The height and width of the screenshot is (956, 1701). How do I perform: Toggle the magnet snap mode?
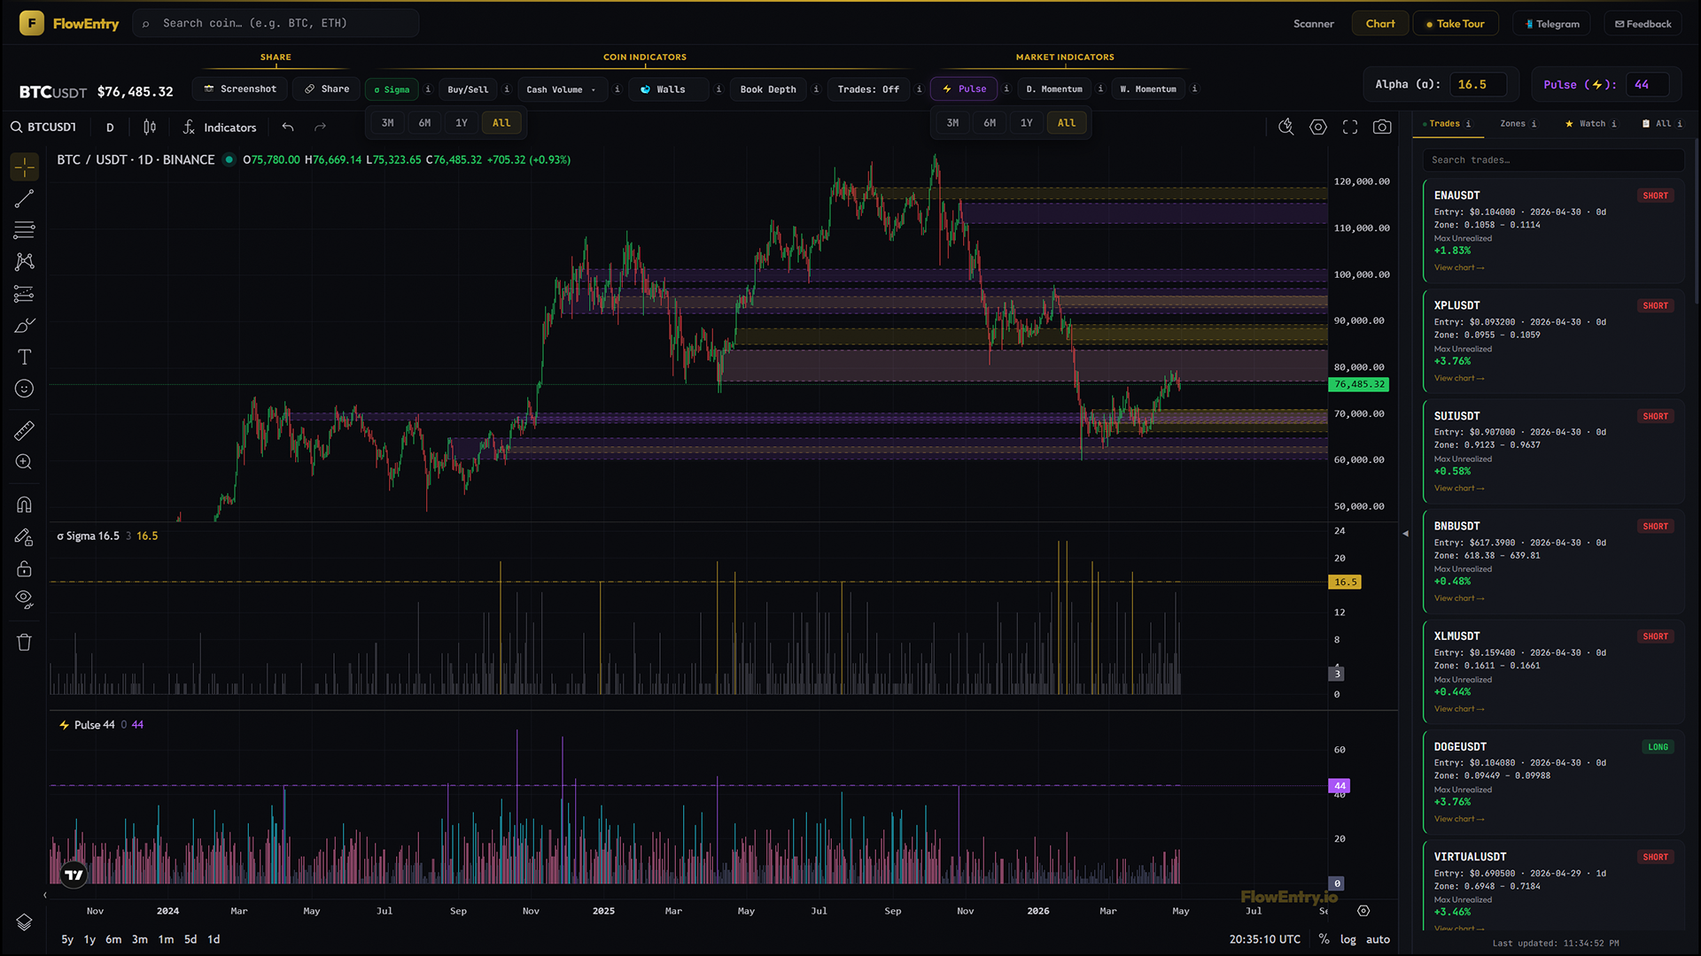(24, 505)
